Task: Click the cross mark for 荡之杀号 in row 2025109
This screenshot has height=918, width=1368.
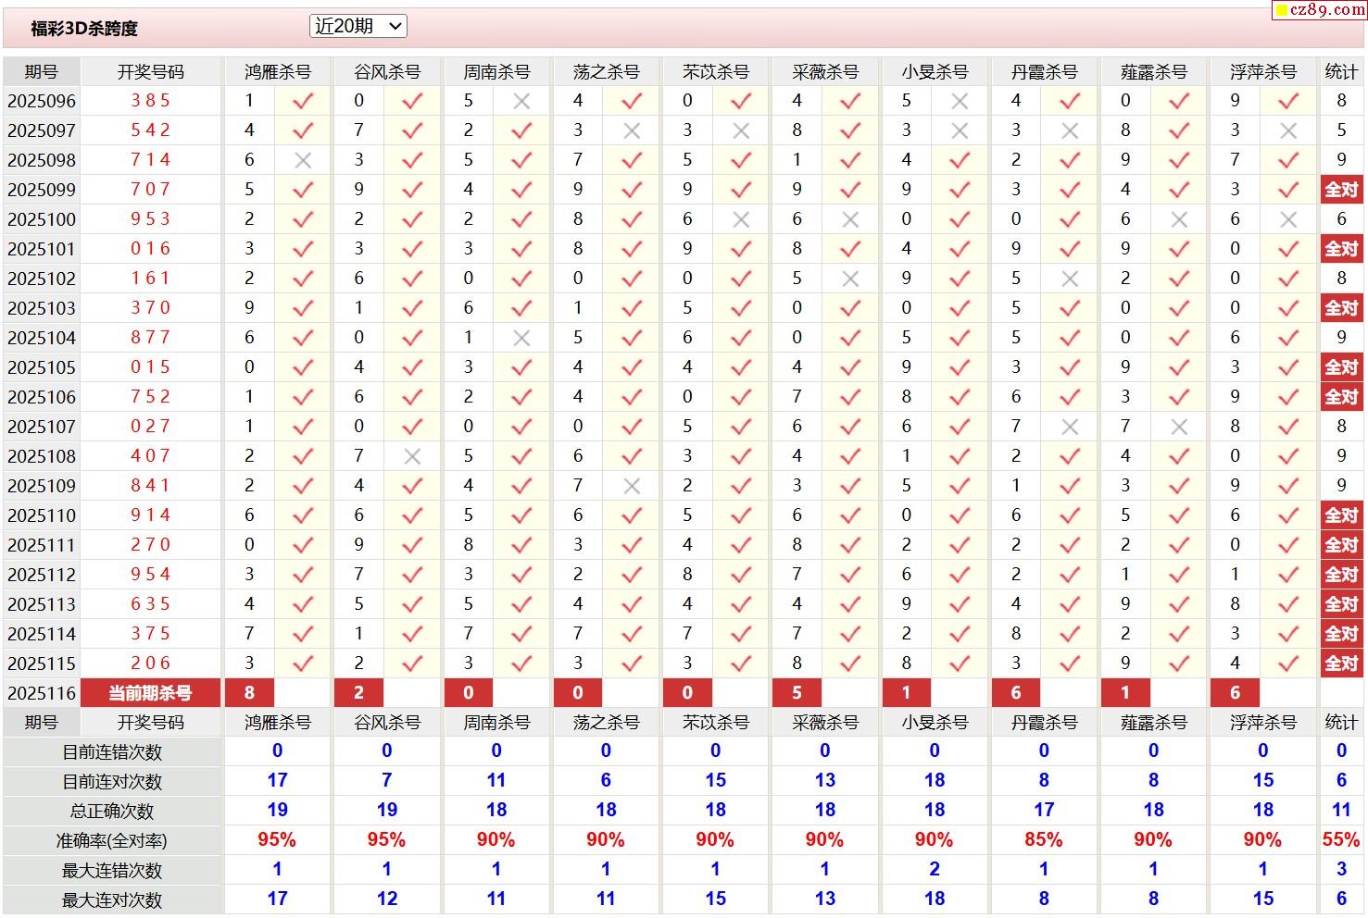Action: (632, 486)
